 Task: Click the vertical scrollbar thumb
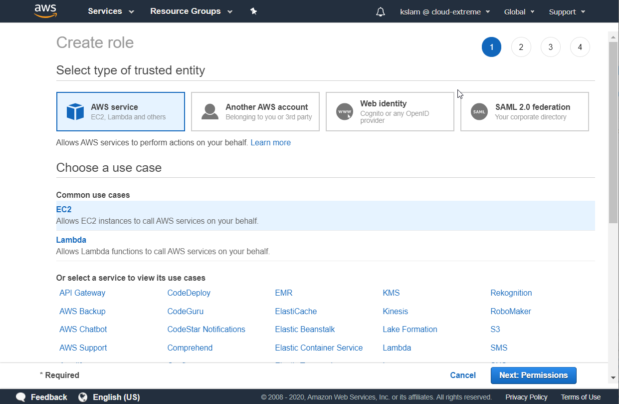tap(613, 132)
